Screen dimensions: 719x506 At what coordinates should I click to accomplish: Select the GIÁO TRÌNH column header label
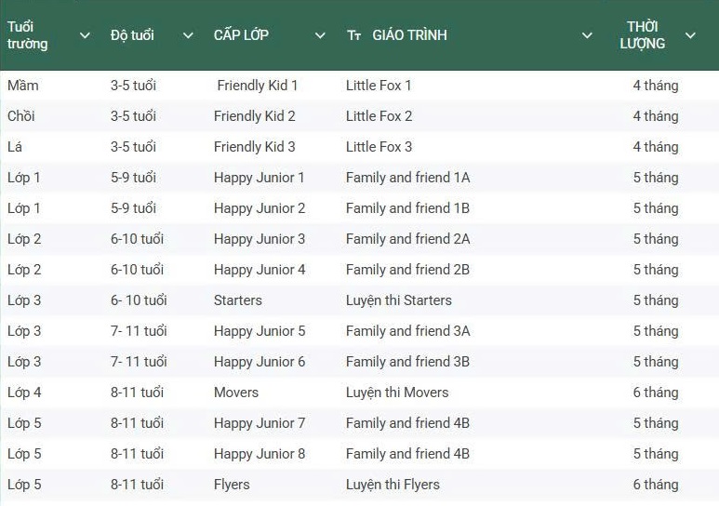[x=409, y=34]
